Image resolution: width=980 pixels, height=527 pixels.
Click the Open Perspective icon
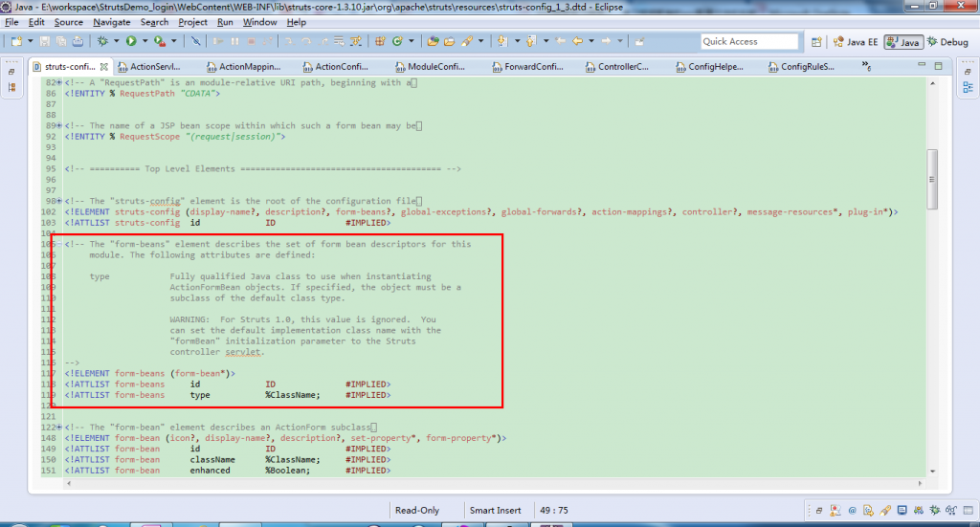tap(816, 42)
